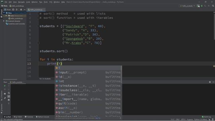
Task: Open the VCS menu
Action: pos(51,2)
